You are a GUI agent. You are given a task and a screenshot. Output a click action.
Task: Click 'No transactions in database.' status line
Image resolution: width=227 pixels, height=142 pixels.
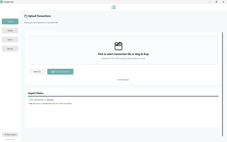(43, 100)
